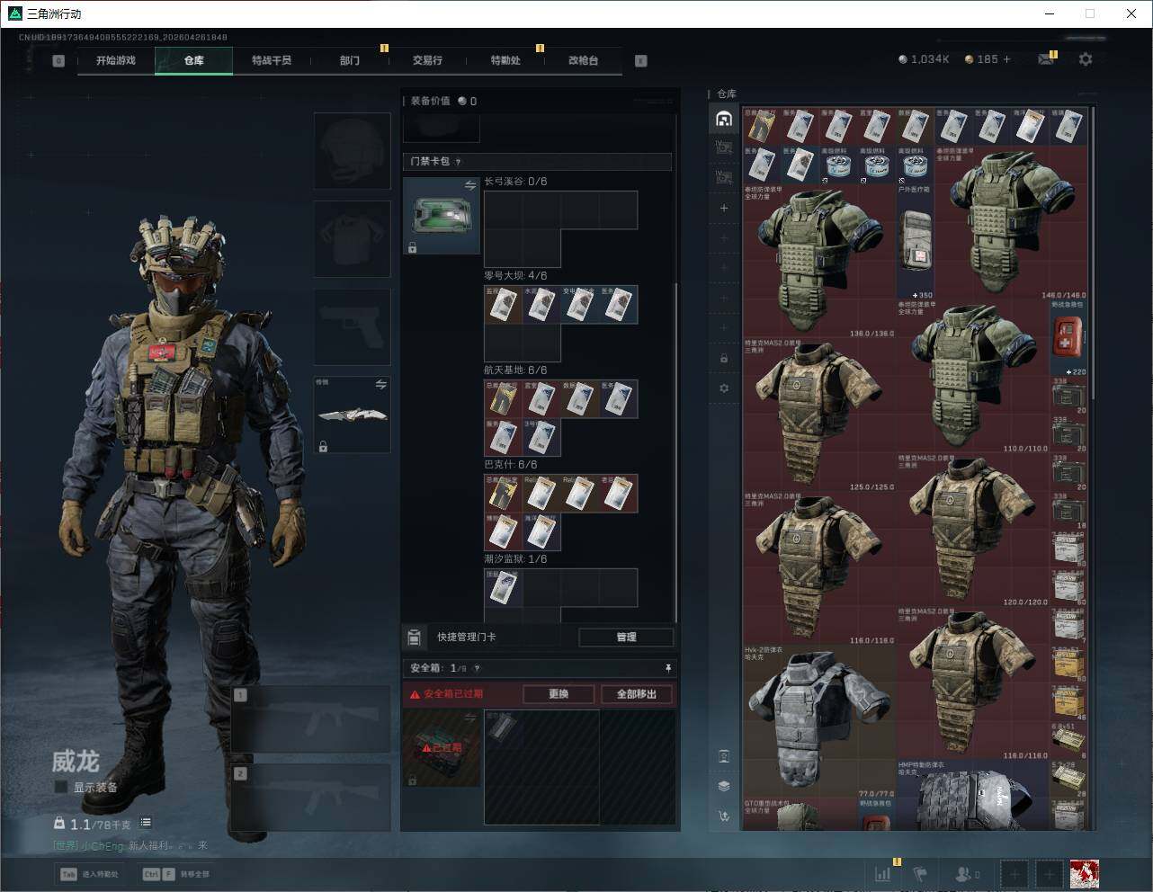Click the stack layers icon beside warehouse

point(724,786)
